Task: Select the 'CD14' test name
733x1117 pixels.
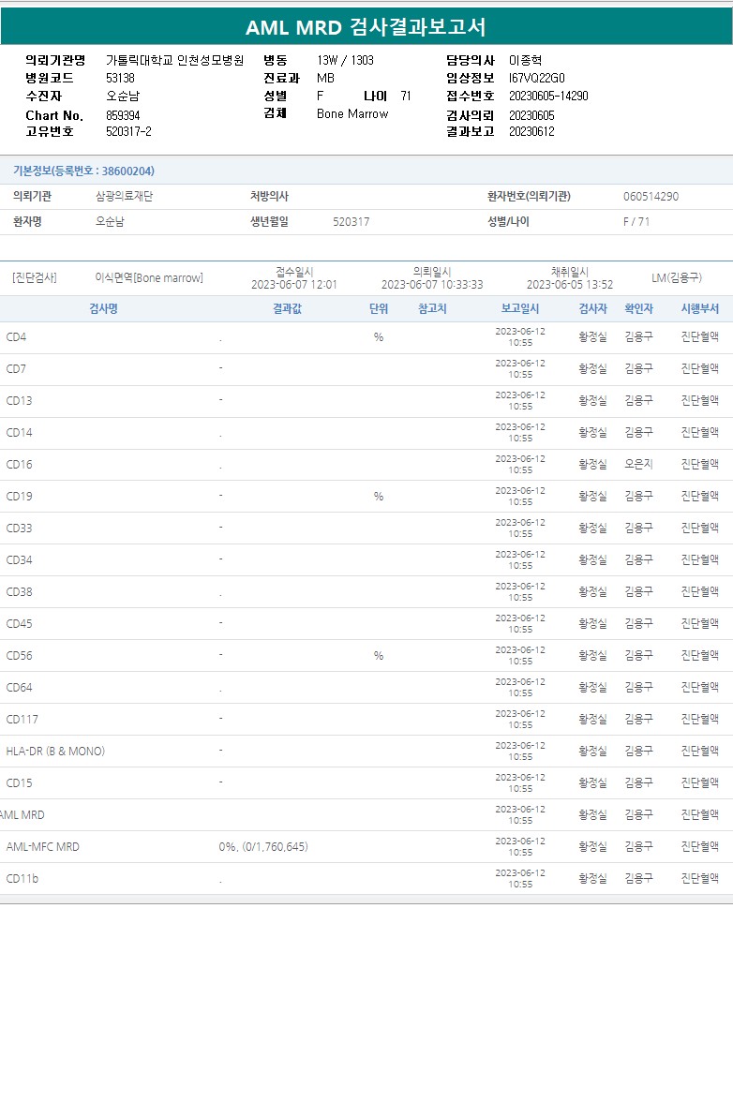Action: (19, 433)
